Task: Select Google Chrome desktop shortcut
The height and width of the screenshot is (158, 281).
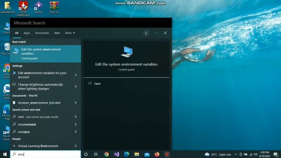Action: click(7, 71)
